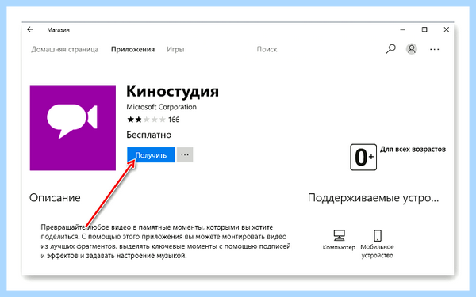Click the star rating row

[146, 120]
